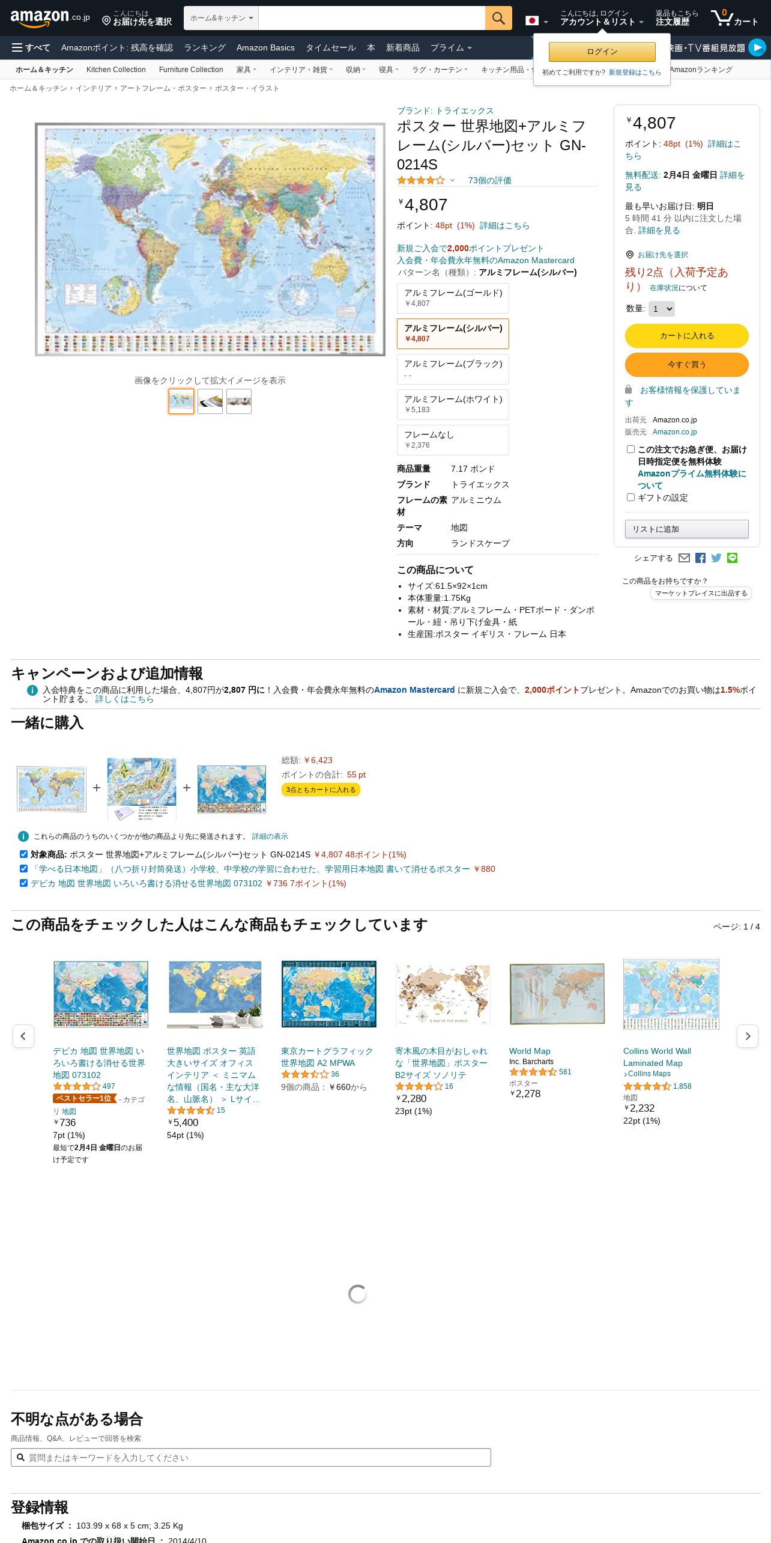Click the orange search magnifier button
Viewport: 771px width, 1543px height.
pyautogui.click(x=498, y=18)
